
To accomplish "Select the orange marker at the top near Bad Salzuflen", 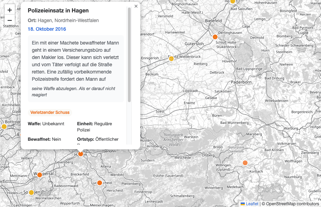I will click(233, 1).
